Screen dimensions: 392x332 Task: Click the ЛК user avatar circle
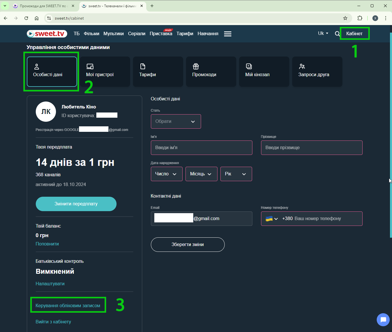coord(46,112)
